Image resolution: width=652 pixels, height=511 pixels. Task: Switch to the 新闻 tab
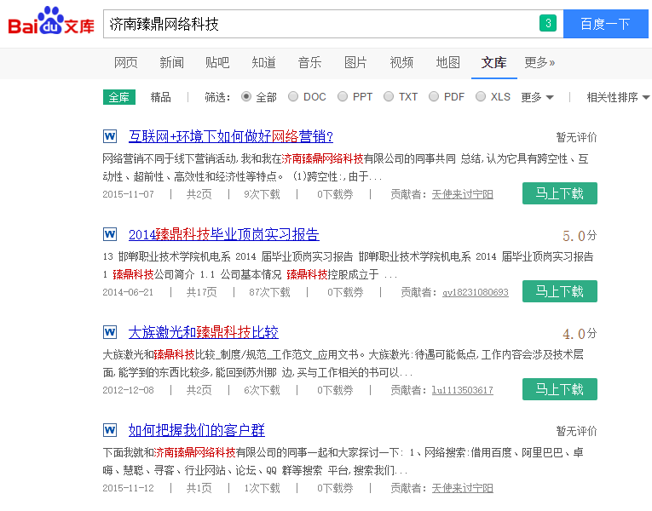click(x=171, y=63)
